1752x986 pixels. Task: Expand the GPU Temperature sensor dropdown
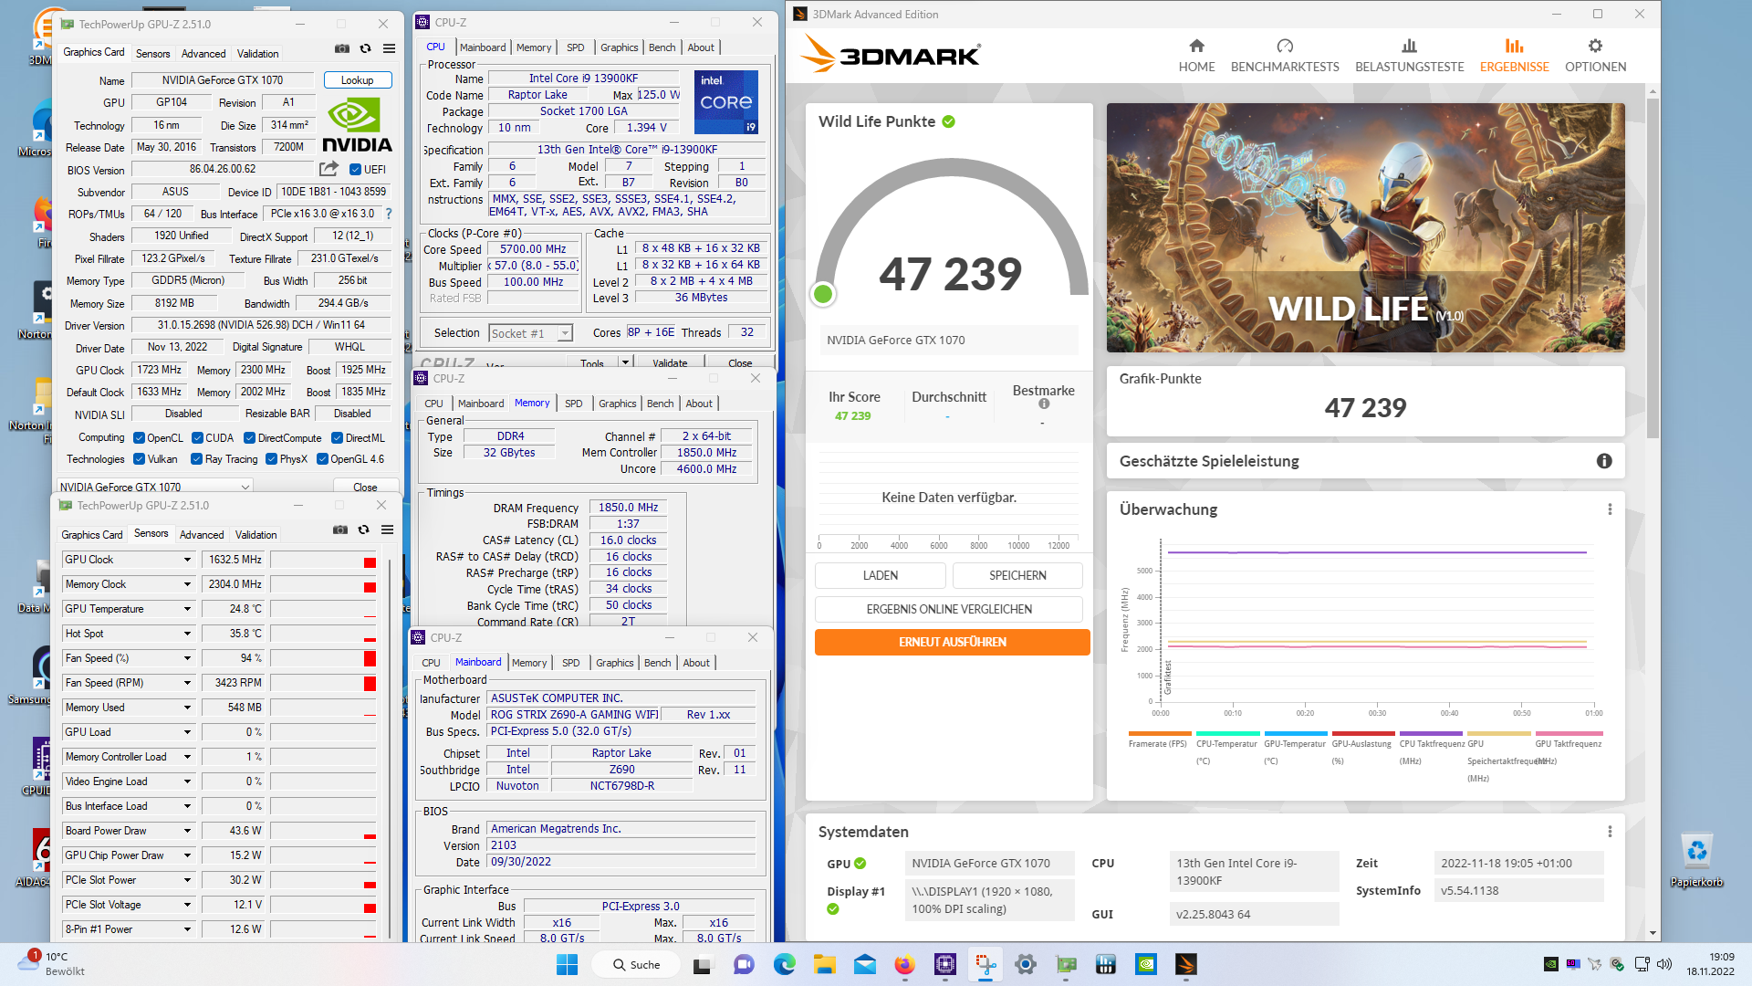pyautogui.click(x=187, y=609)
